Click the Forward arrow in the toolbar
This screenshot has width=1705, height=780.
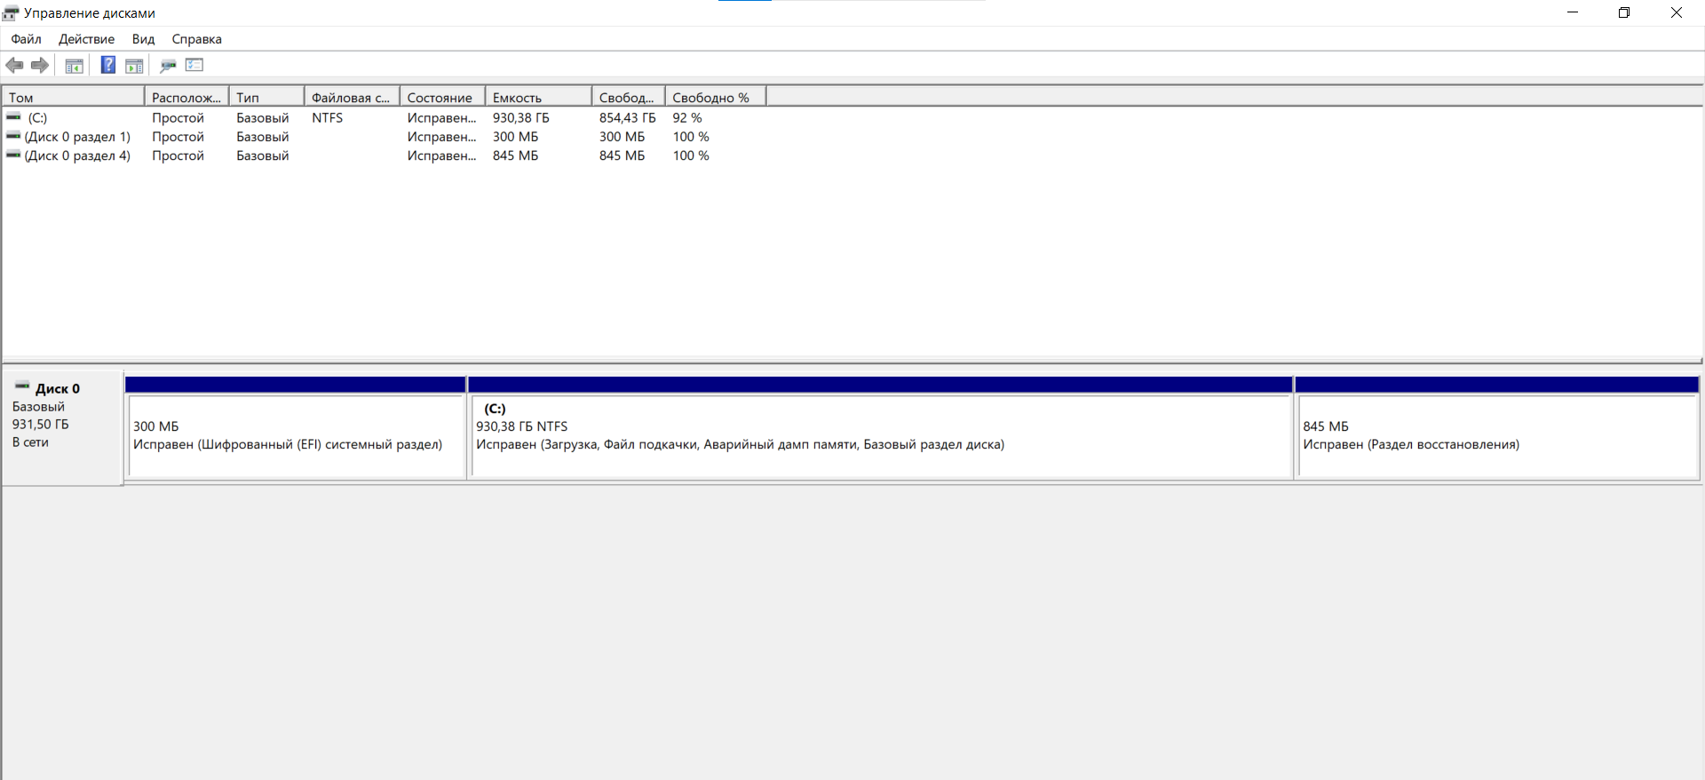point(40,65)
